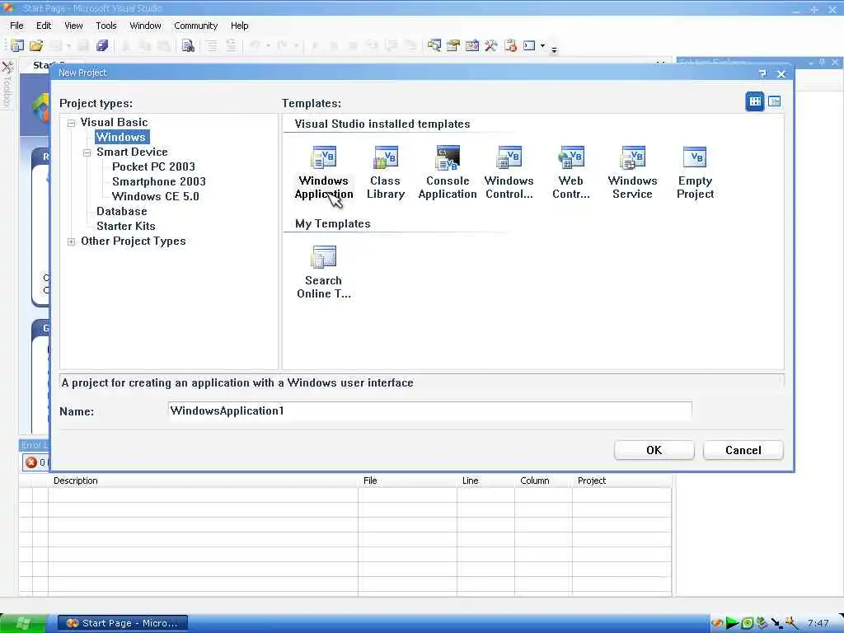Select the Console Application template

coord(448,172)
